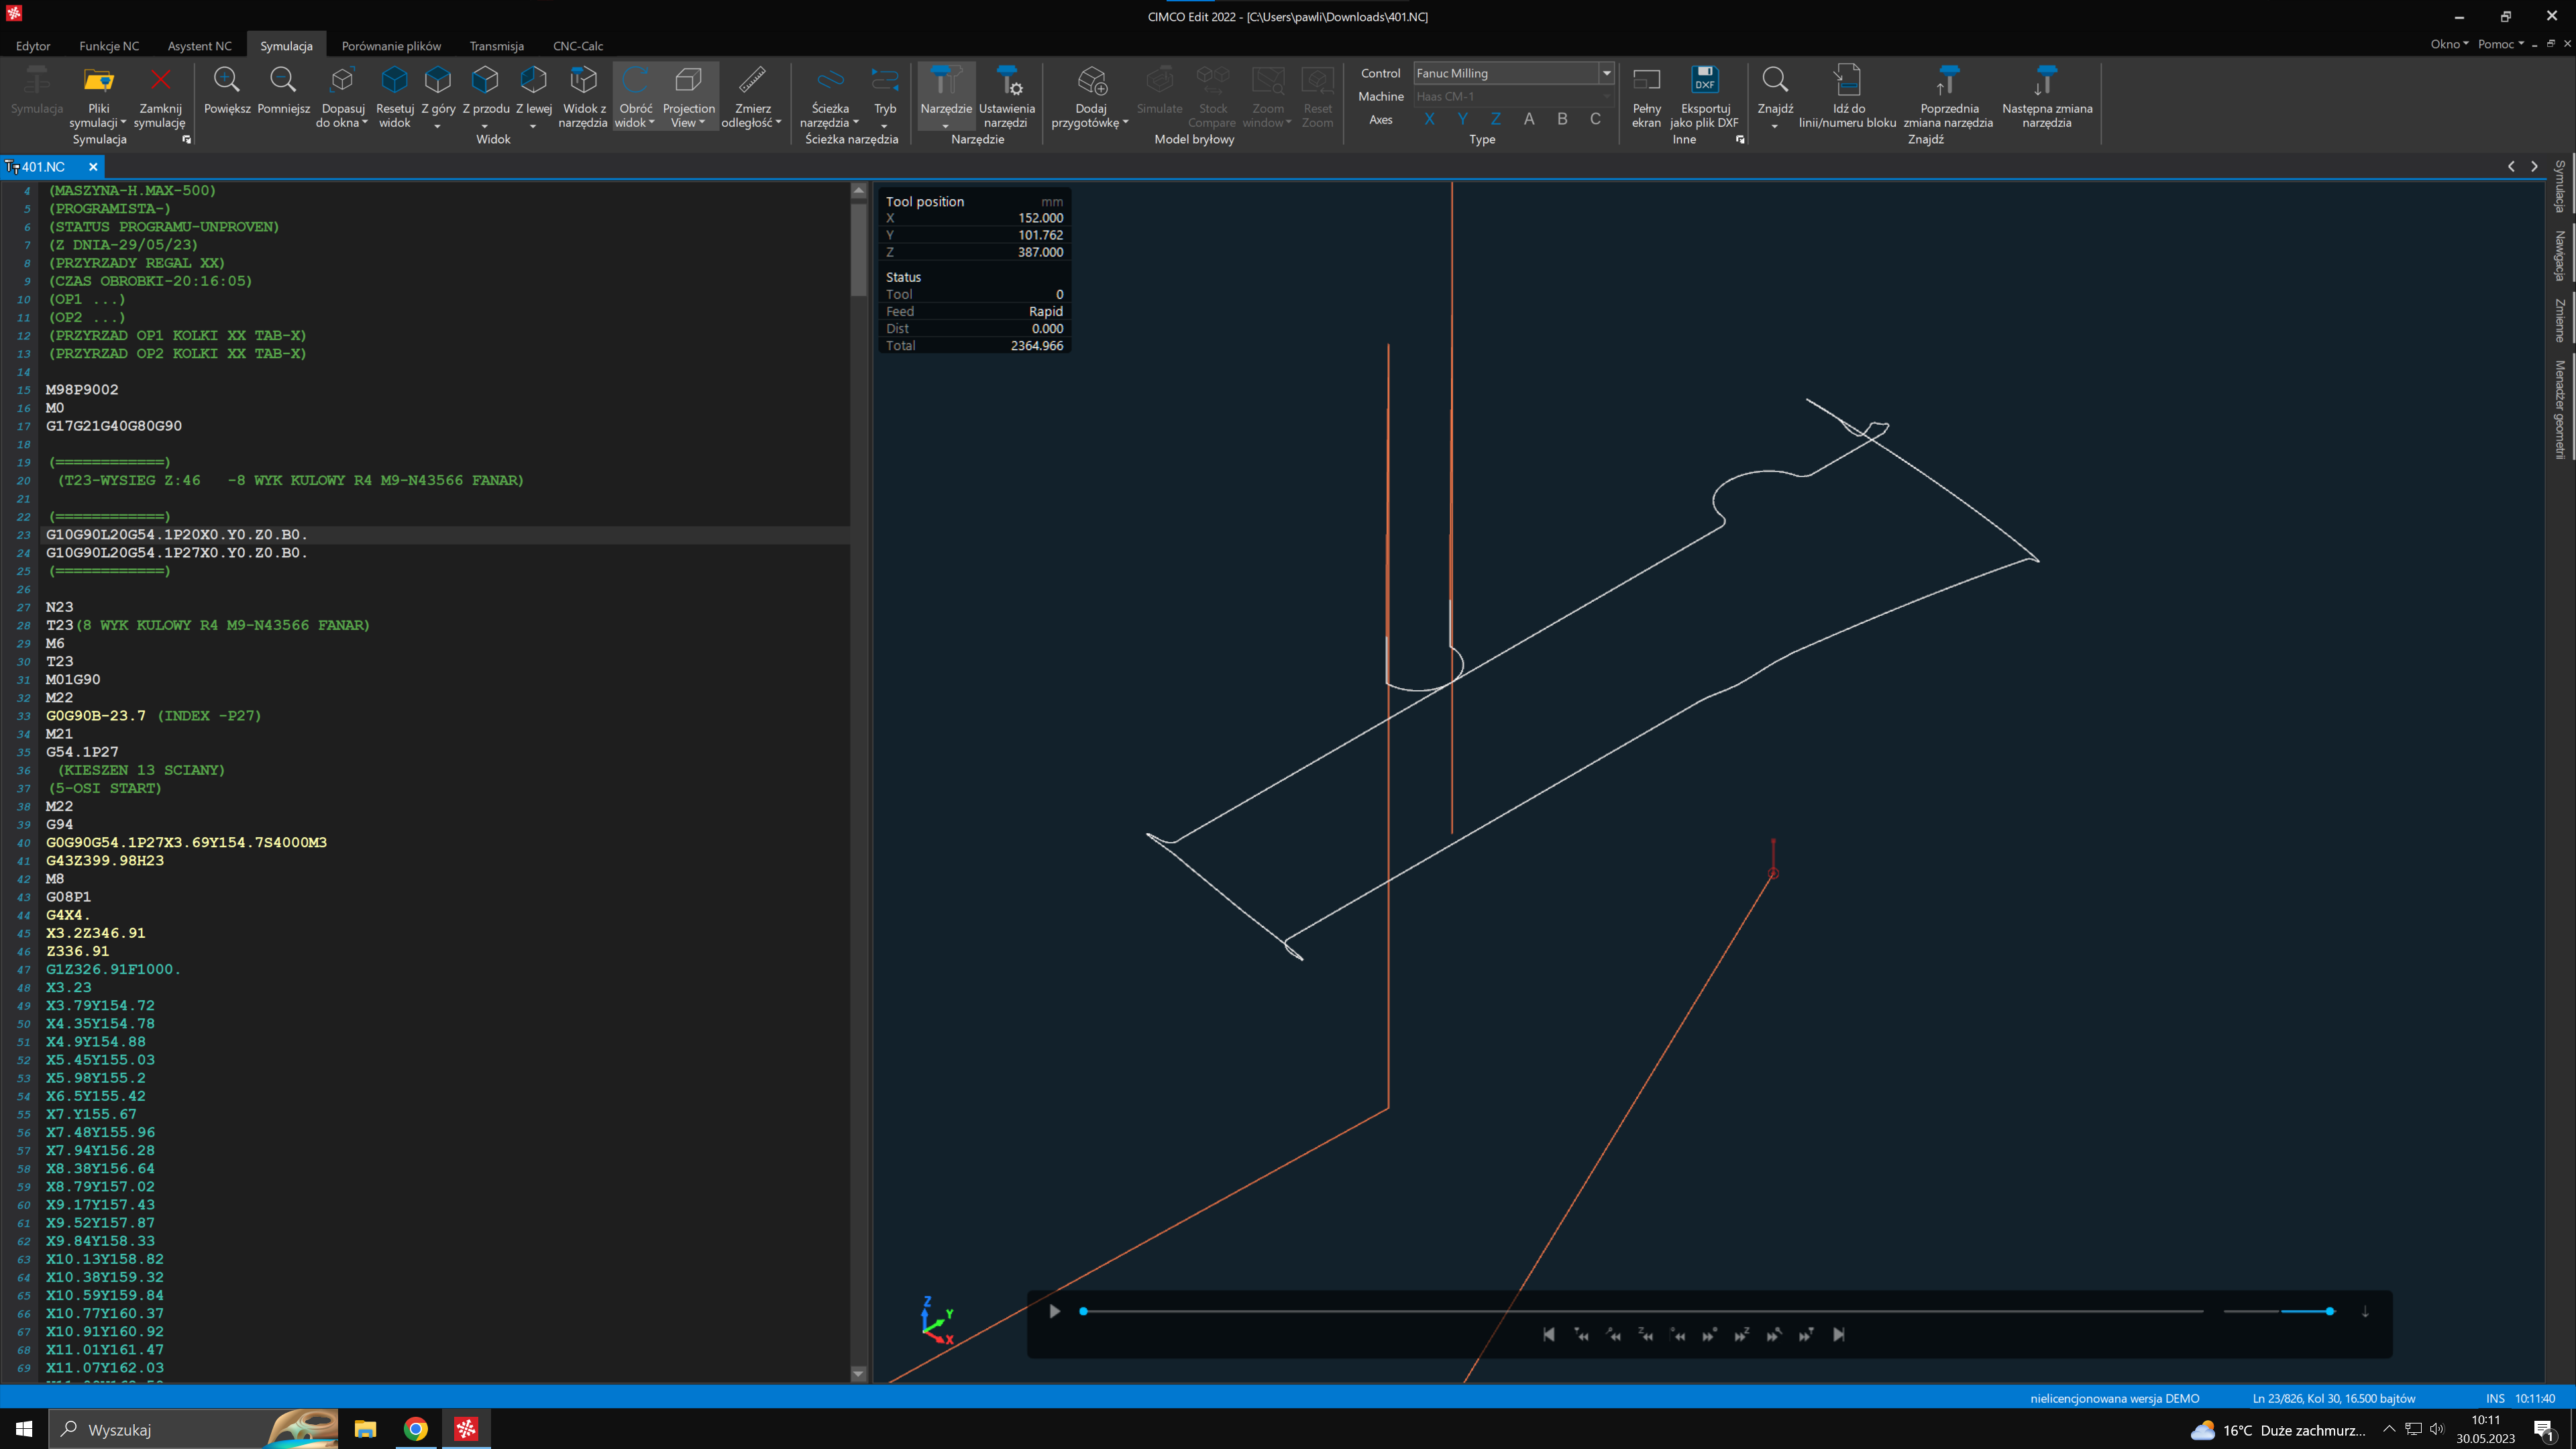Switch to Transmisja ribbon tab
This screenshot has height=1449, width=2576.
(x=496, y=46)
